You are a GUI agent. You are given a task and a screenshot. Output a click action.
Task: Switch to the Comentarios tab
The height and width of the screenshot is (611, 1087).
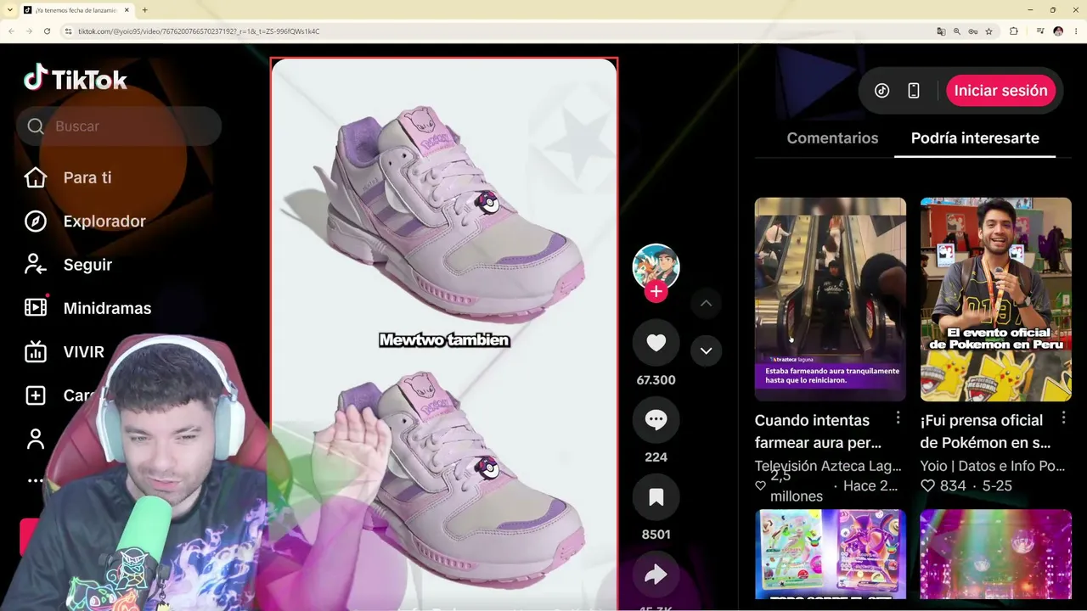pos(832,137)
